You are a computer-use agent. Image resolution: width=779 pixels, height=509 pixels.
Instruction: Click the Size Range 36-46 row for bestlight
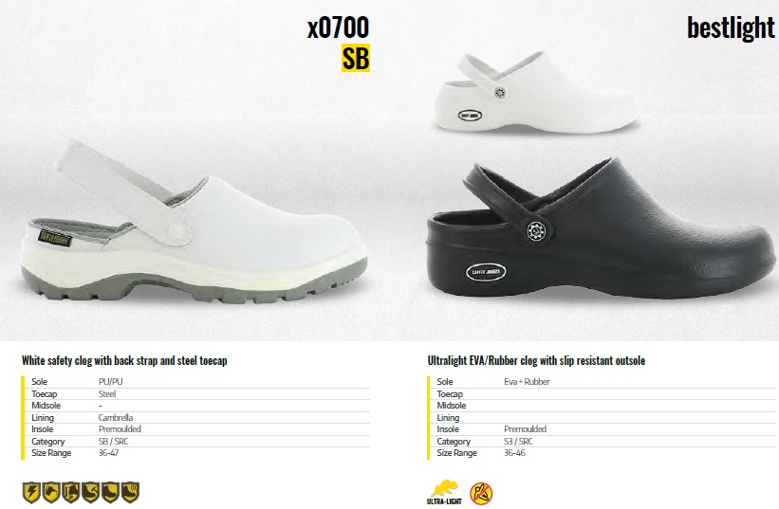(602, 453)
